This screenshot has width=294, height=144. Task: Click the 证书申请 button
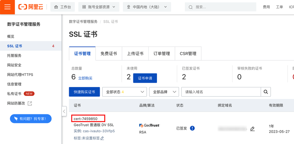click(x=145, y=78)
